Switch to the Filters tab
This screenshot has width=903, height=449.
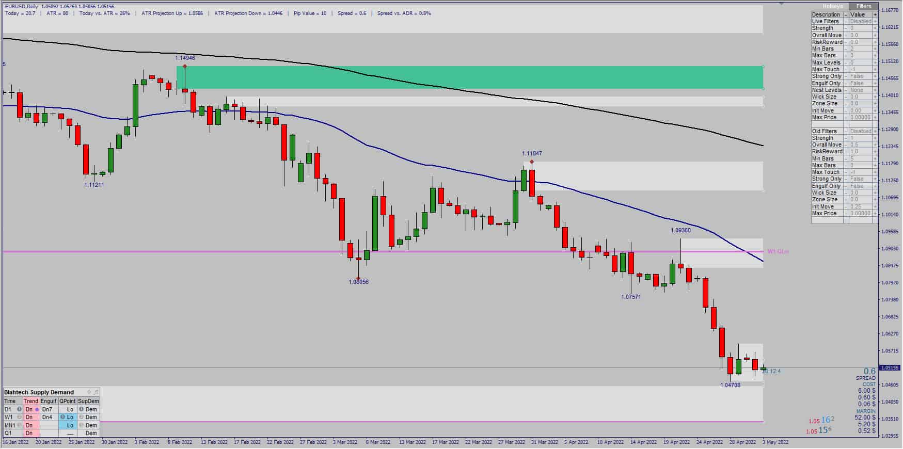863,7
